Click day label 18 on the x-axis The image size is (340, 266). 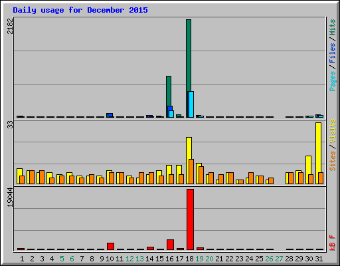pos(189,259)
